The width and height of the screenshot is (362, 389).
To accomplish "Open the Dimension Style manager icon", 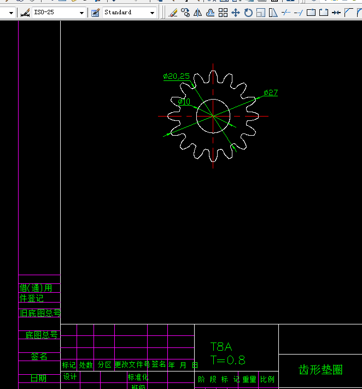I will [x=25, y=13].
